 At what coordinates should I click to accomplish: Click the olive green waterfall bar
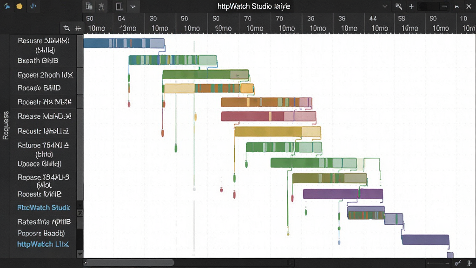(x=330, y=178)
